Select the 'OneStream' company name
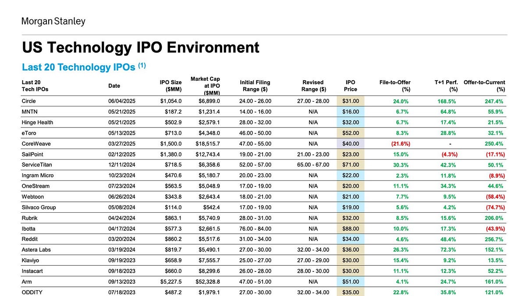Viewport: 526px width, 296px height. click(x=36, y=186)
